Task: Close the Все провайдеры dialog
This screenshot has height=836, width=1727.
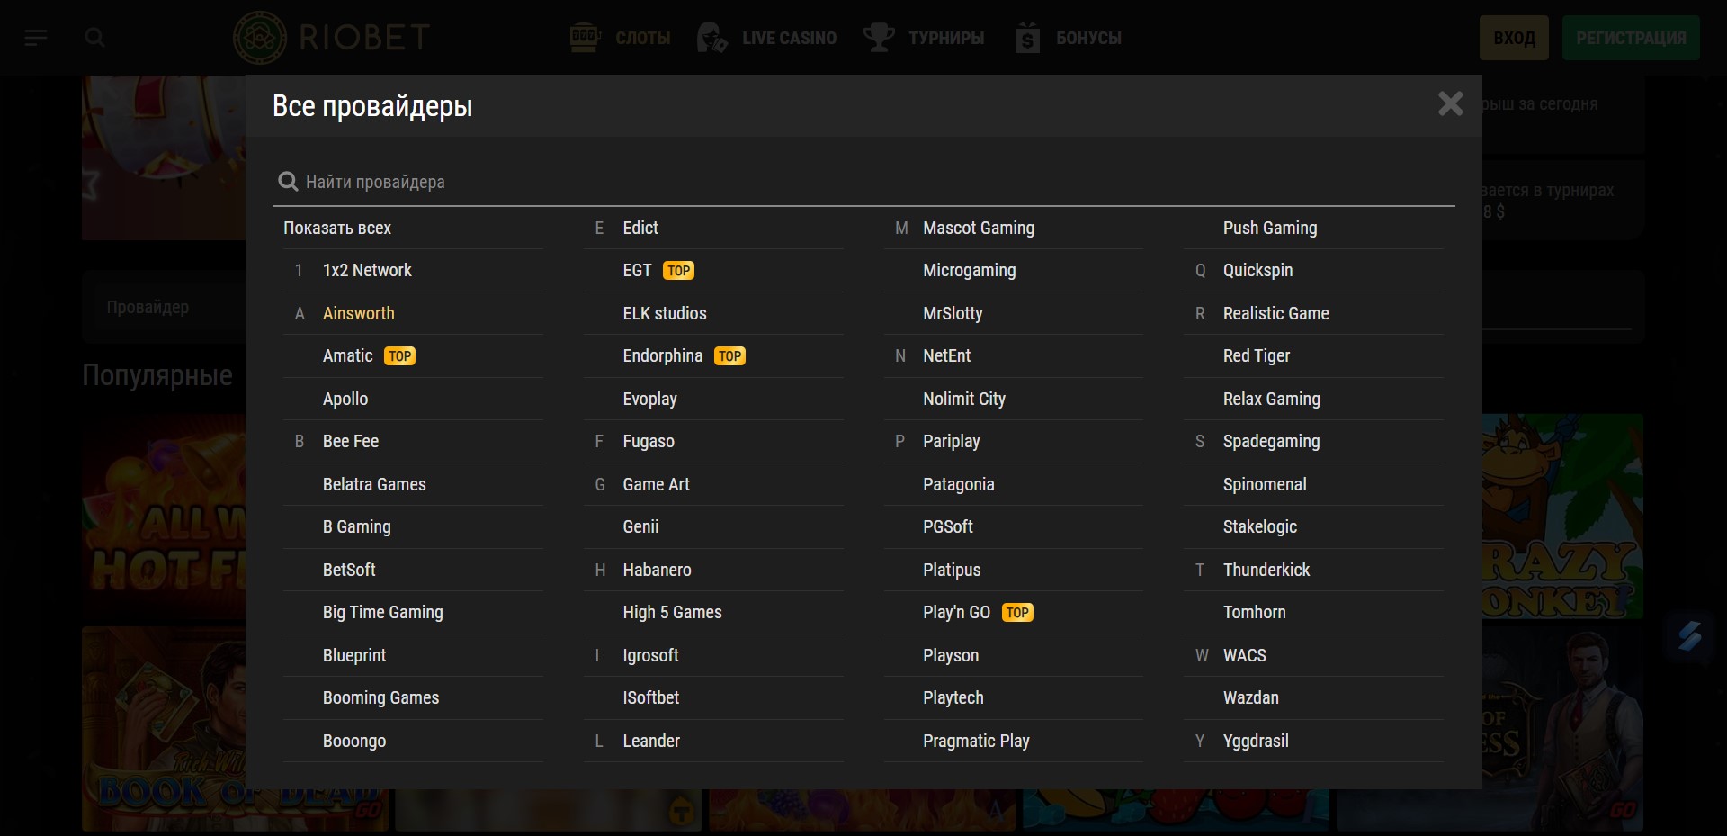Action: click(x=1450, y=103)
